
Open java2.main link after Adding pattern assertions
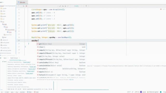click(x=29, y=73)
